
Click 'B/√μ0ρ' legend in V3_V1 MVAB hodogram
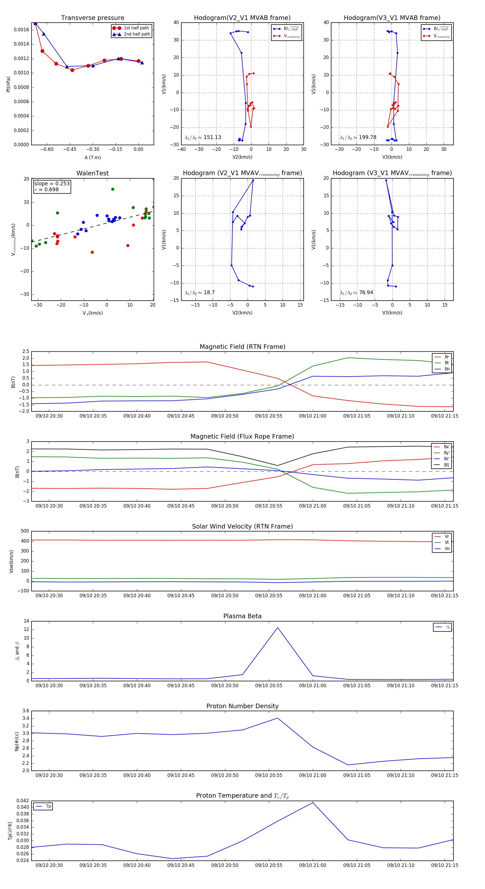436,29
